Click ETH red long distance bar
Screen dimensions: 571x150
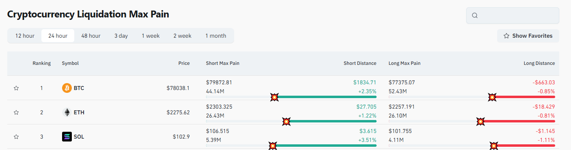coord(518,121)
